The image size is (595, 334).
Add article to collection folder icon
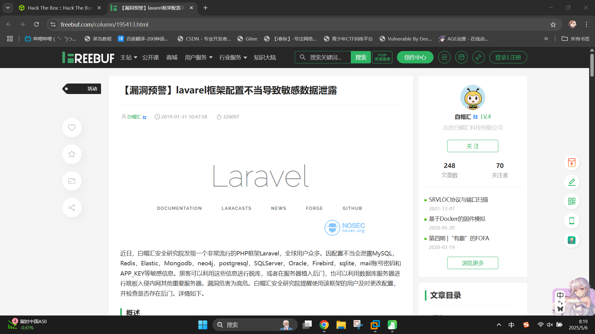coord(72,181)
